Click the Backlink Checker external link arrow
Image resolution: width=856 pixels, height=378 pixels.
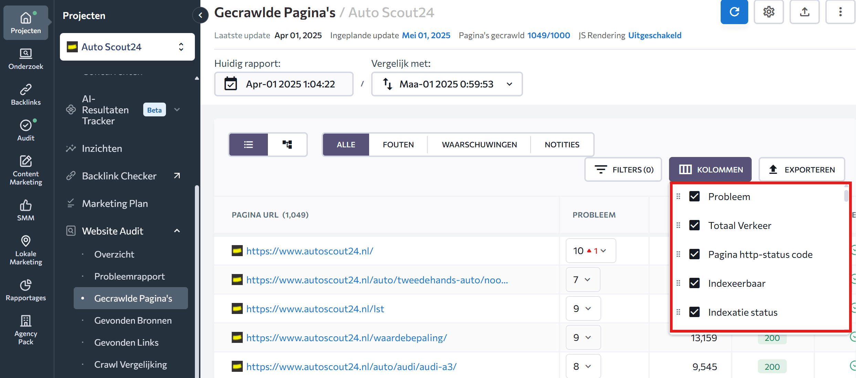click(177, 176)
